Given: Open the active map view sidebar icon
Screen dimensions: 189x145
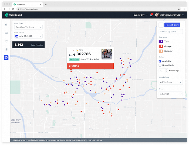Looking at the screenshot, I should [6, 58].
